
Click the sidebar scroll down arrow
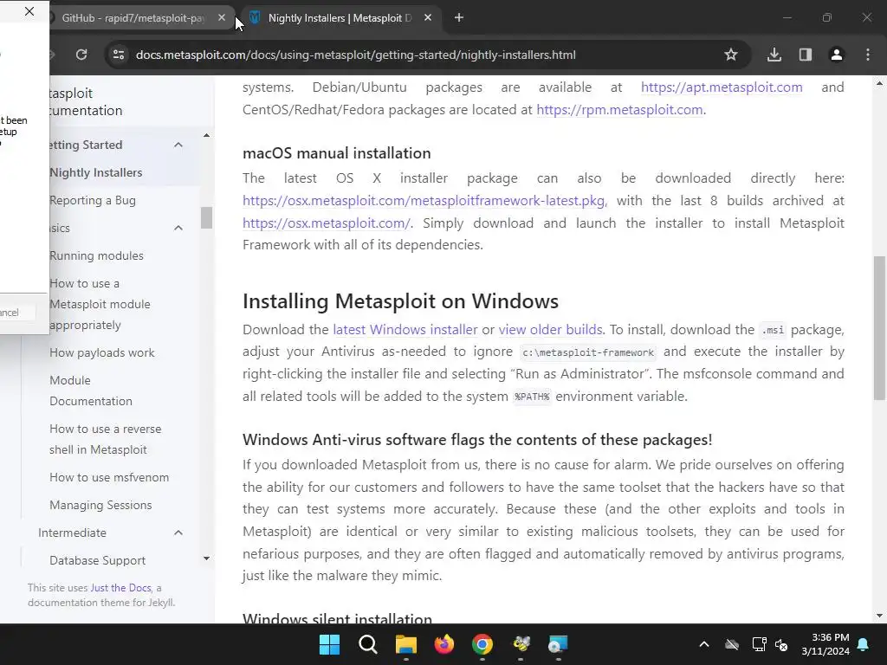206,558
